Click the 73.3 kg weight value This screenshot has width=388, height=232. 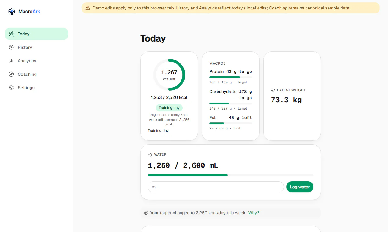(286, 100)
